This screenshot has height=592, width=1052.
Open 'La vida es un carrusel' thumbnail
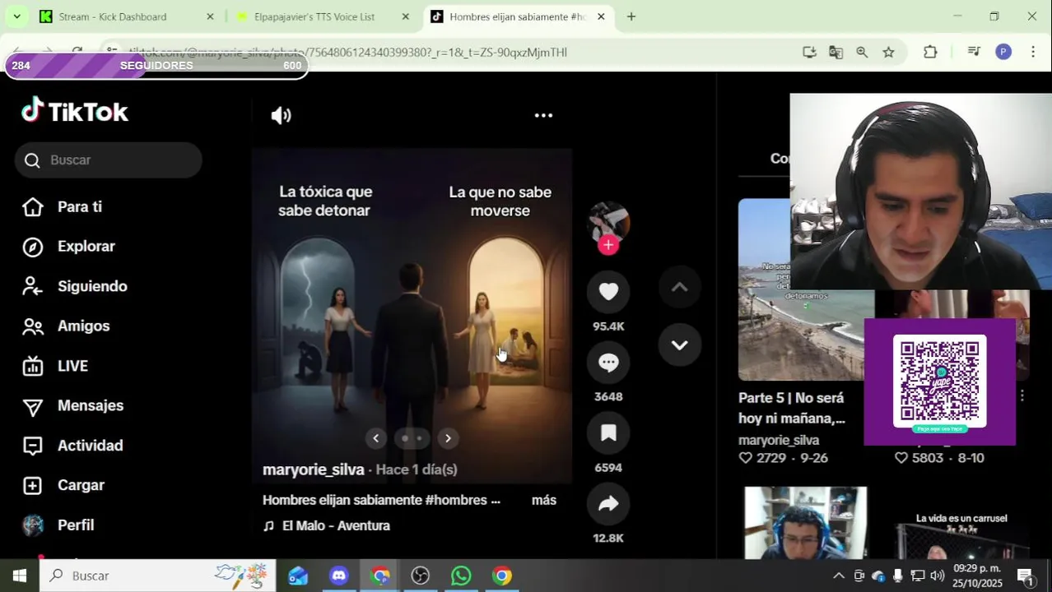[961, 523]
